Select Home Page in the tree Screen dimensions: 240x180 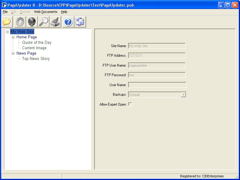point(27,37)
